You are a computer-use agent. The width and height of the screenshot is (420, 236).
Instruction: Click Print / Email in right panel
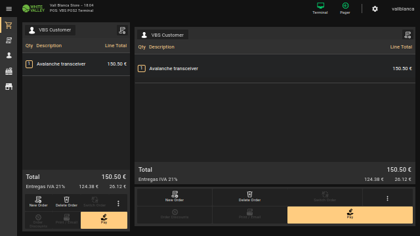point(249,214)
